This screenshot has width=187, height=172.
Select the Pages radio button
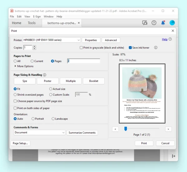point(52,61)
